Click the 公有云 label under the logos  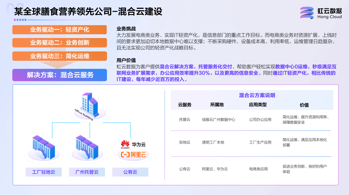point(130,172)
